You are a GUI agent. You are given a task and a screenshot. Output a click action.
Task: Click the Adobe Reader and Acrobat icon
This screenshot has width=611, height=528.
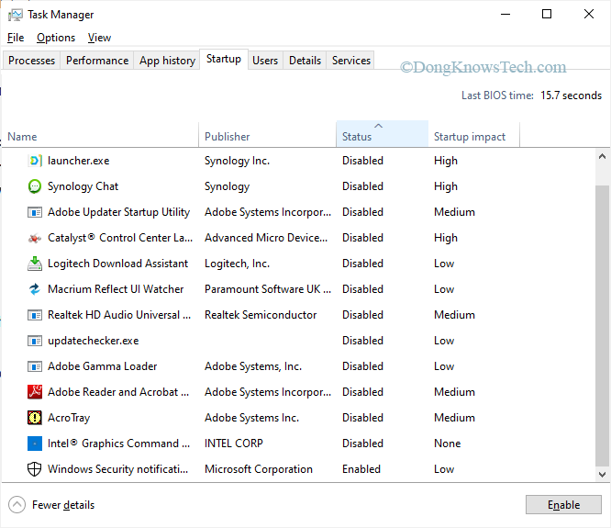pos(35,392)
